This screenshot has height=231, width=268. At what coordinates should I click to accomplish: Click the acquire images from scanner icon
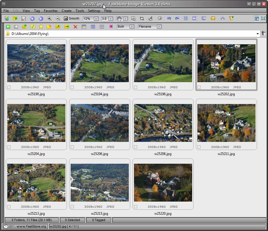7,18
